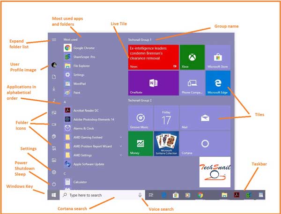Select the Technsail Group 1 name

(140, 40)
